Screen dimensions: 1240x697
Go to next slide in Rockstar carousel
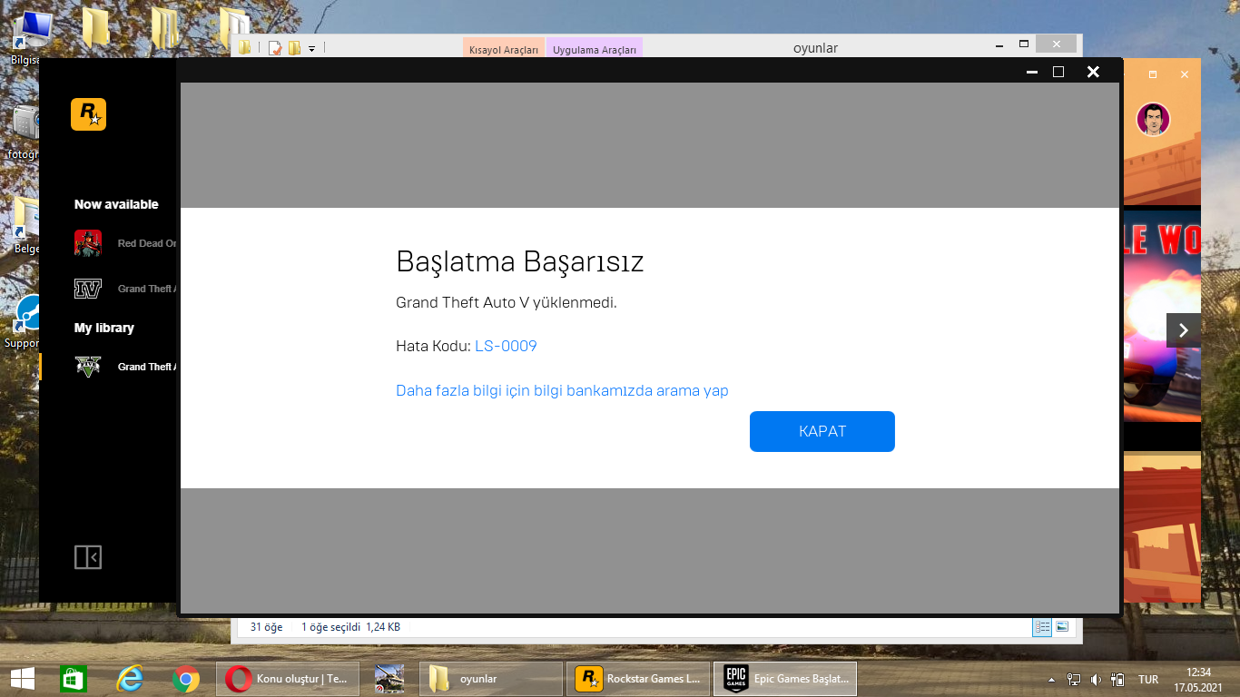click(x=1183, y=330)
